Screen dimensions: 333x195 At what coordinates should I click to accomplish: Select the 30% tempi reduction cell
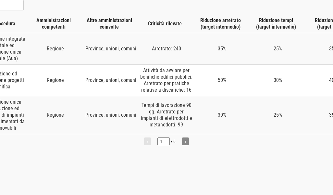(x=277, y=80)
